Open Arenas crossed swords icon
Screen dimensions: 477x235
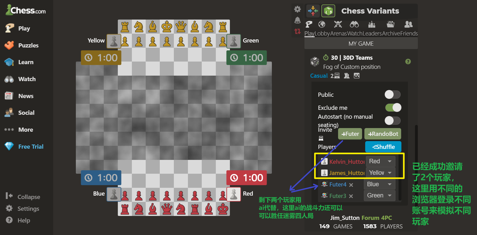[338, 25]
